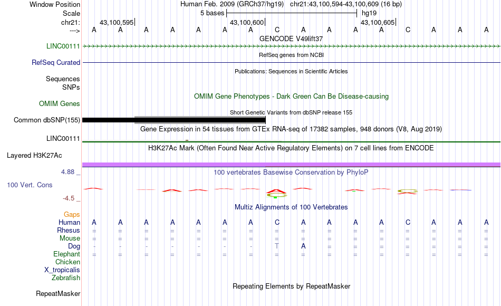Click the 43,100,605 coordinate label
Image resolution: width=501 pixels, height=306 pixels.
[378, 22]
